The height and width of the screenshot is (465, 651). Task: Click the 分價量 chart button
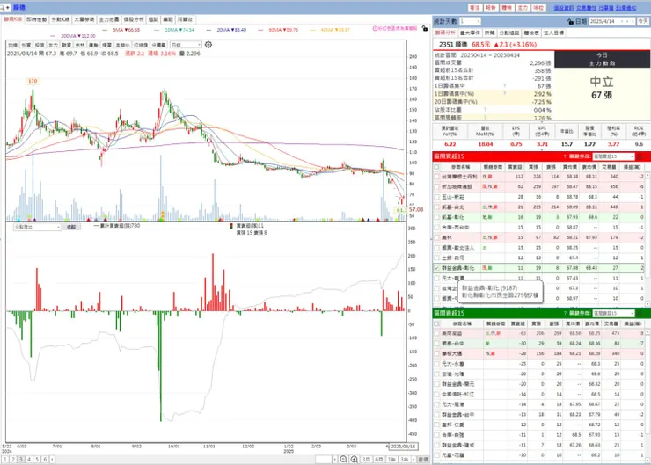tap(158, 45)
